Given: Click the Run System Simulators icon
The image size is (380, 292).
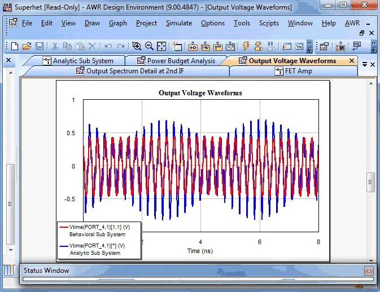Looking at the screenshot, I should pyautogui.click(x=259, y=46).
